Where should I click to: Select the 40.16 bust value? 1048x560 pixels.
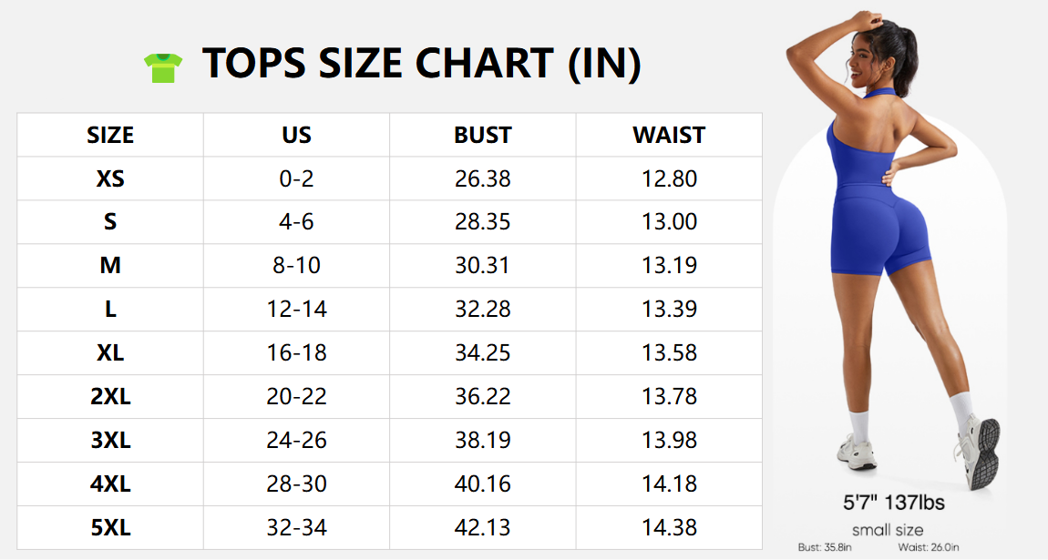[x=482, y=484]
